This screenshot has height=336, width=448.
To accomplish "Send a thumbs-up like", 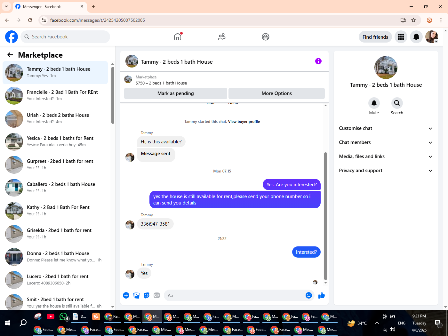I will tap(322, 295).
